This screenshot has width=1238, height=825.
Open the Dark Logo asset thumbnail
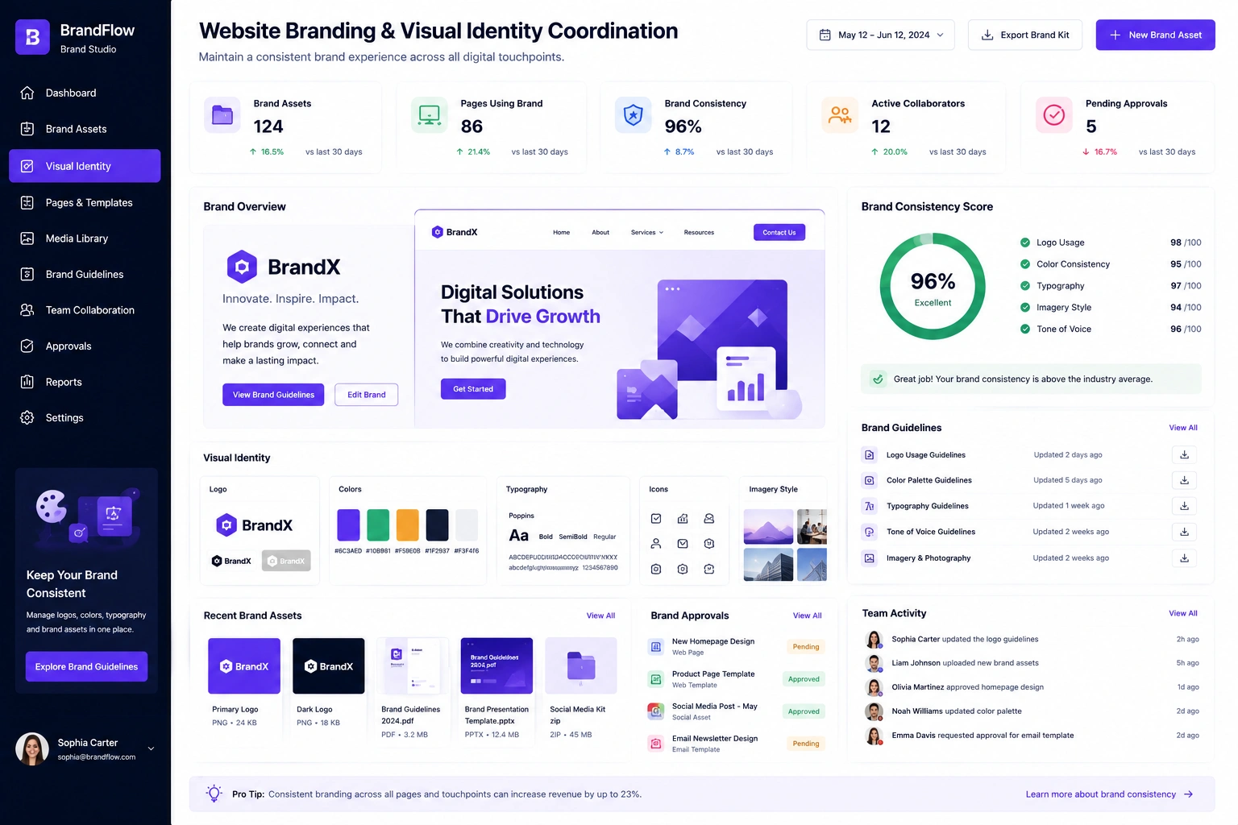coord(329,666)
